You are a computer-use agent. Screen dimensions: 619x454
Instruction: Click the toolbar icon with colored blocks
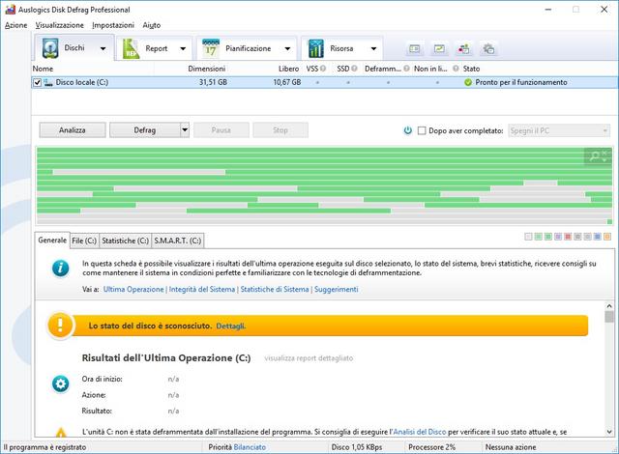[x=463, y=49]
